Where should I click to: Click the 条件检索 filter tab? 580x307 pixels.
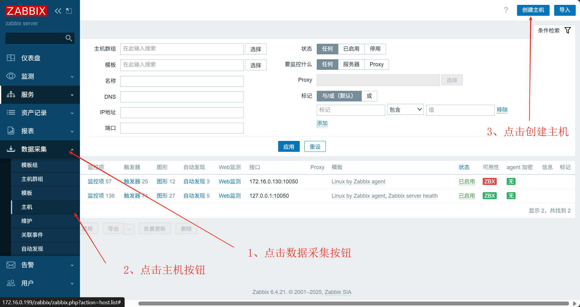pyautogui.click(x=554, y=30)
